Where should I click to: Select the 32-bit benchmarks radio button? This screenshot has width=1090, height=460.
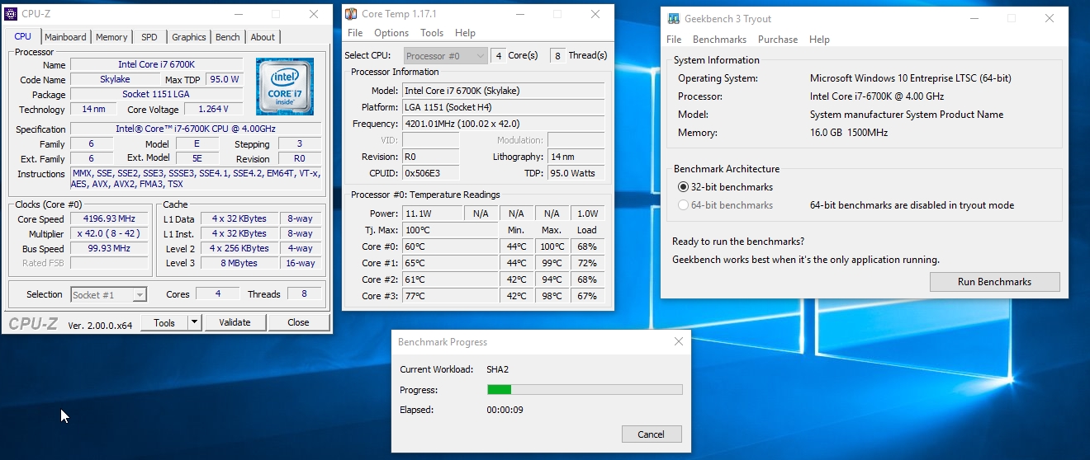coord(683,187)
